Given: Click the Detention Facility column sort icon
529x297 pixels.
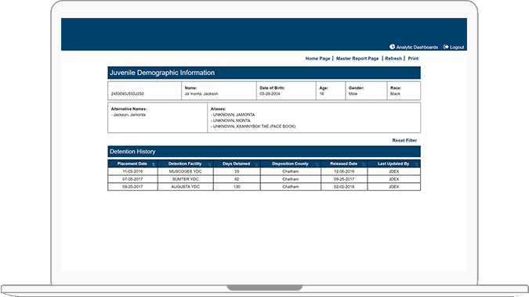Looking at the screenshot, I should [x=209, y=164].
